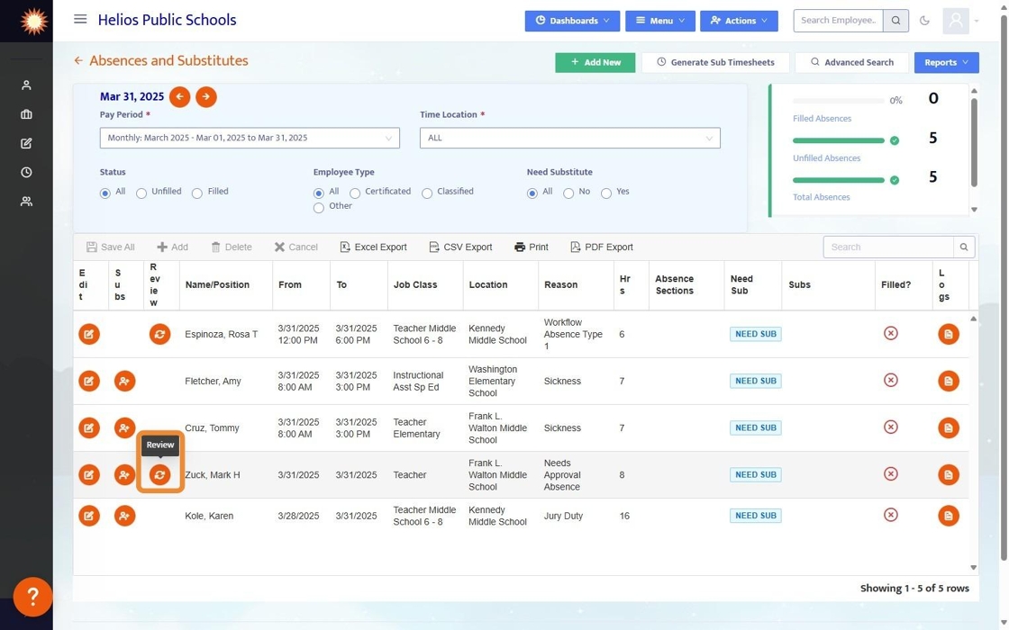Select Unfilled status radio button
This screenshot has width=1009, height=630.
pos(141,193)
